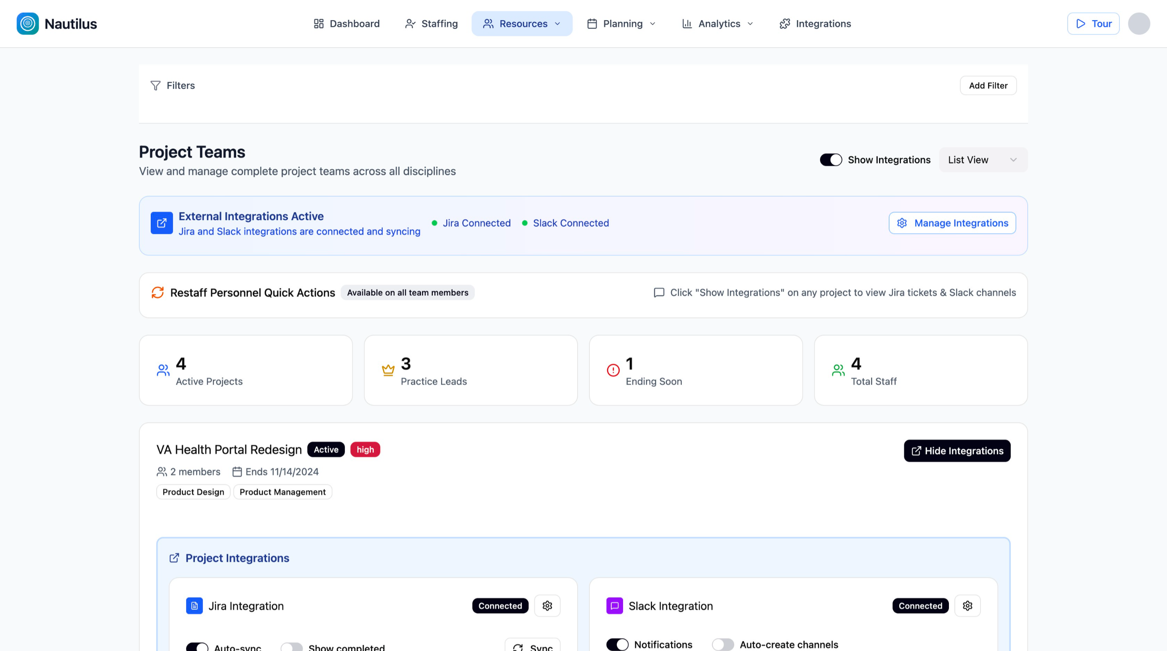Click the Manage Integrations button
The image size is (1167, 651).
(x=952, y=223)
